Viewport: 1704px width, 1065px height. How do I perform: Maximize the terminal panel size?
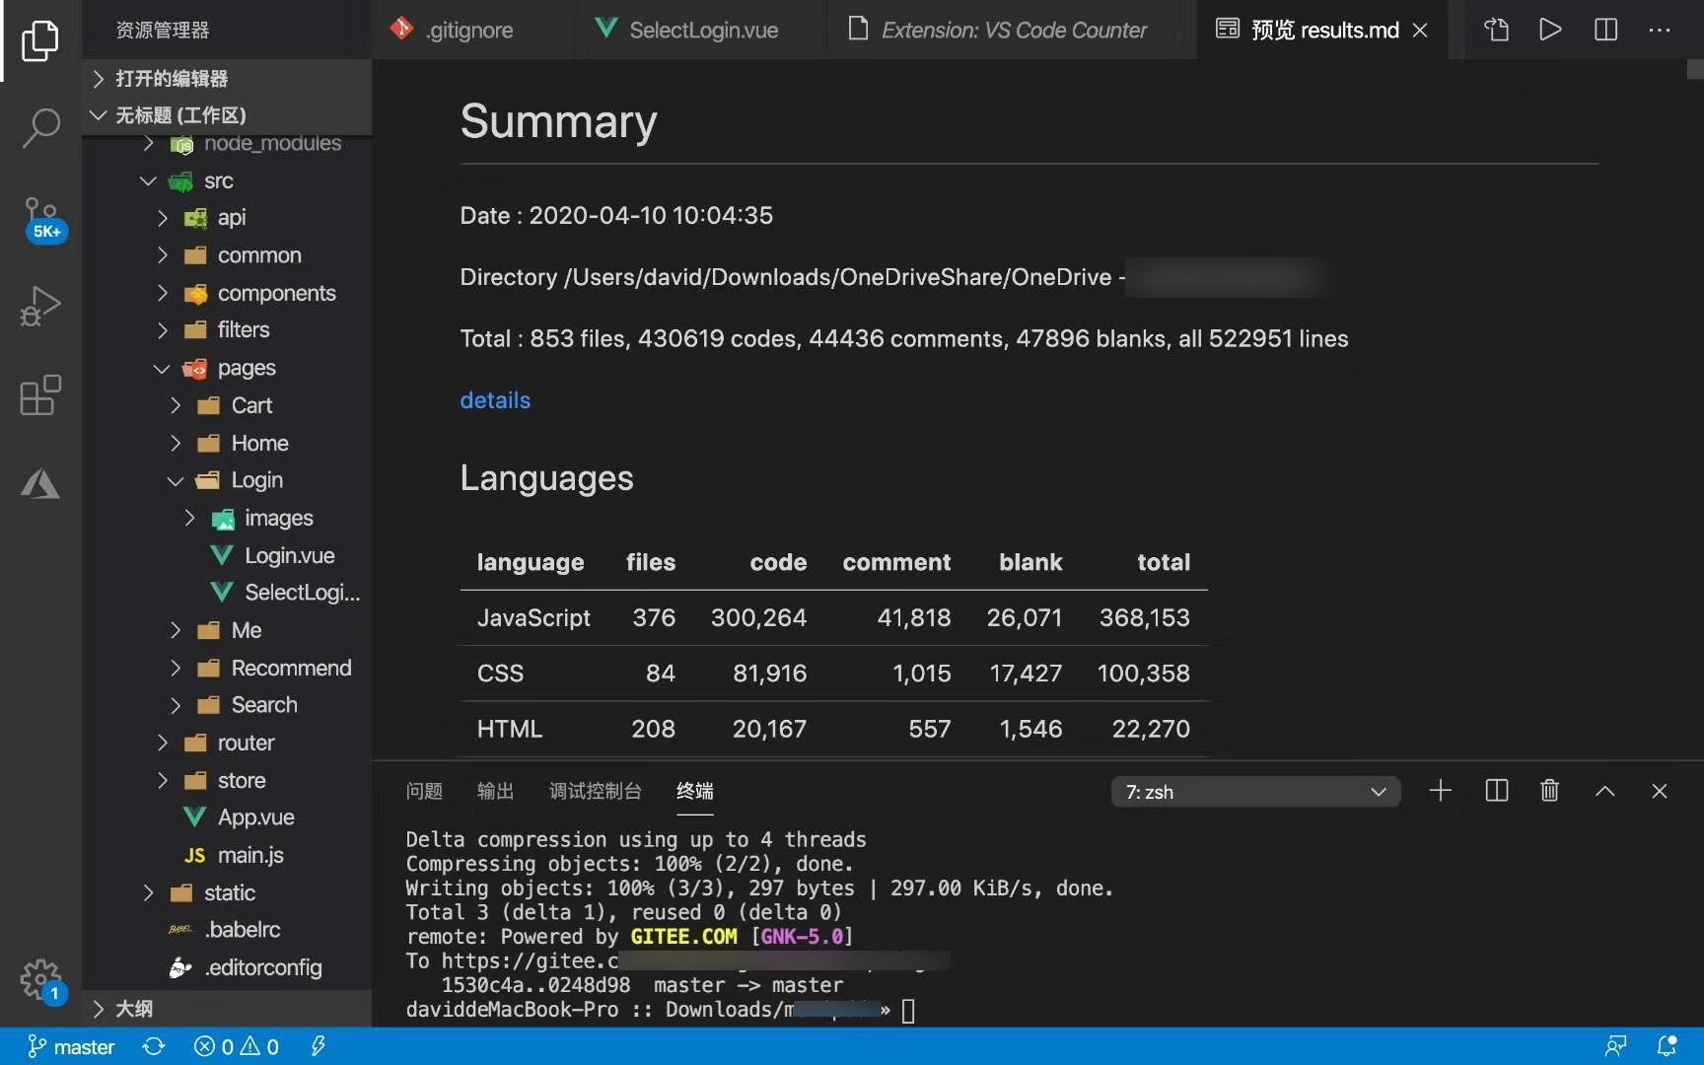click(x=1605, y=791)
